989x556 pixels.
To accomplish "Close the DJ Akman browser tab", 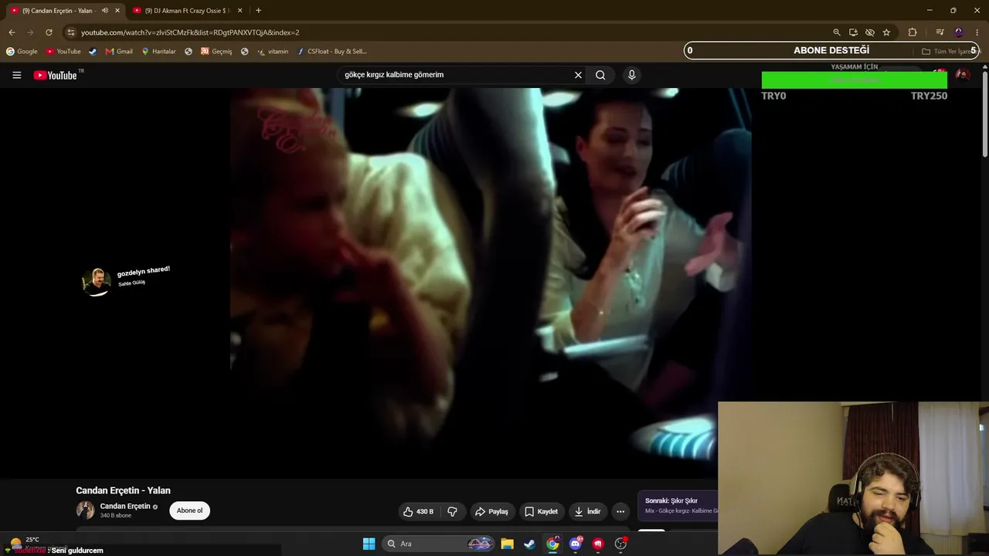I will click(240, 11).
